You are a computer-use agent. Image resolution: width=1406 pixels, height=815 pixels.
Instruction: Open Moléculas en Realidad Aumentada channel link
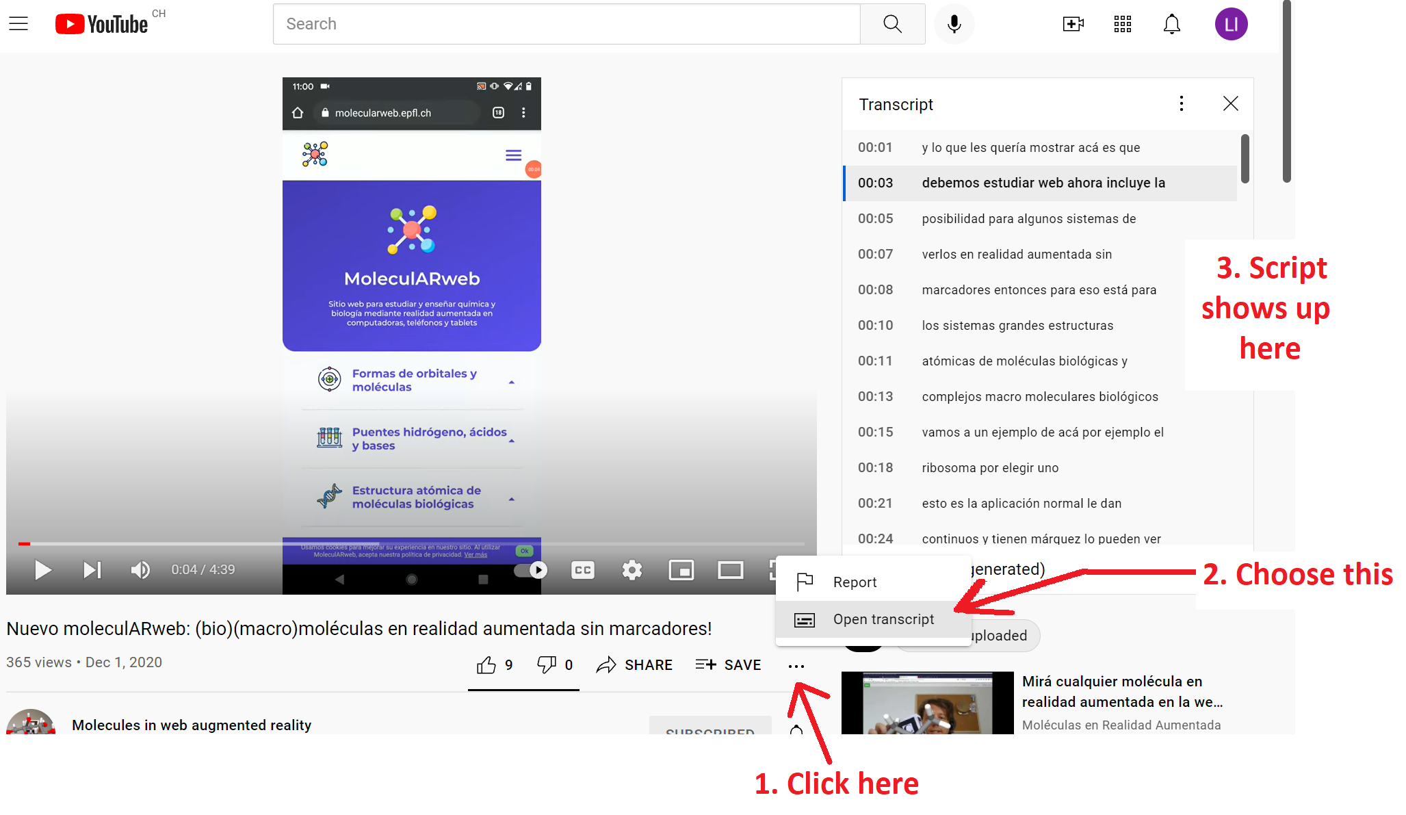[1121, 725]
